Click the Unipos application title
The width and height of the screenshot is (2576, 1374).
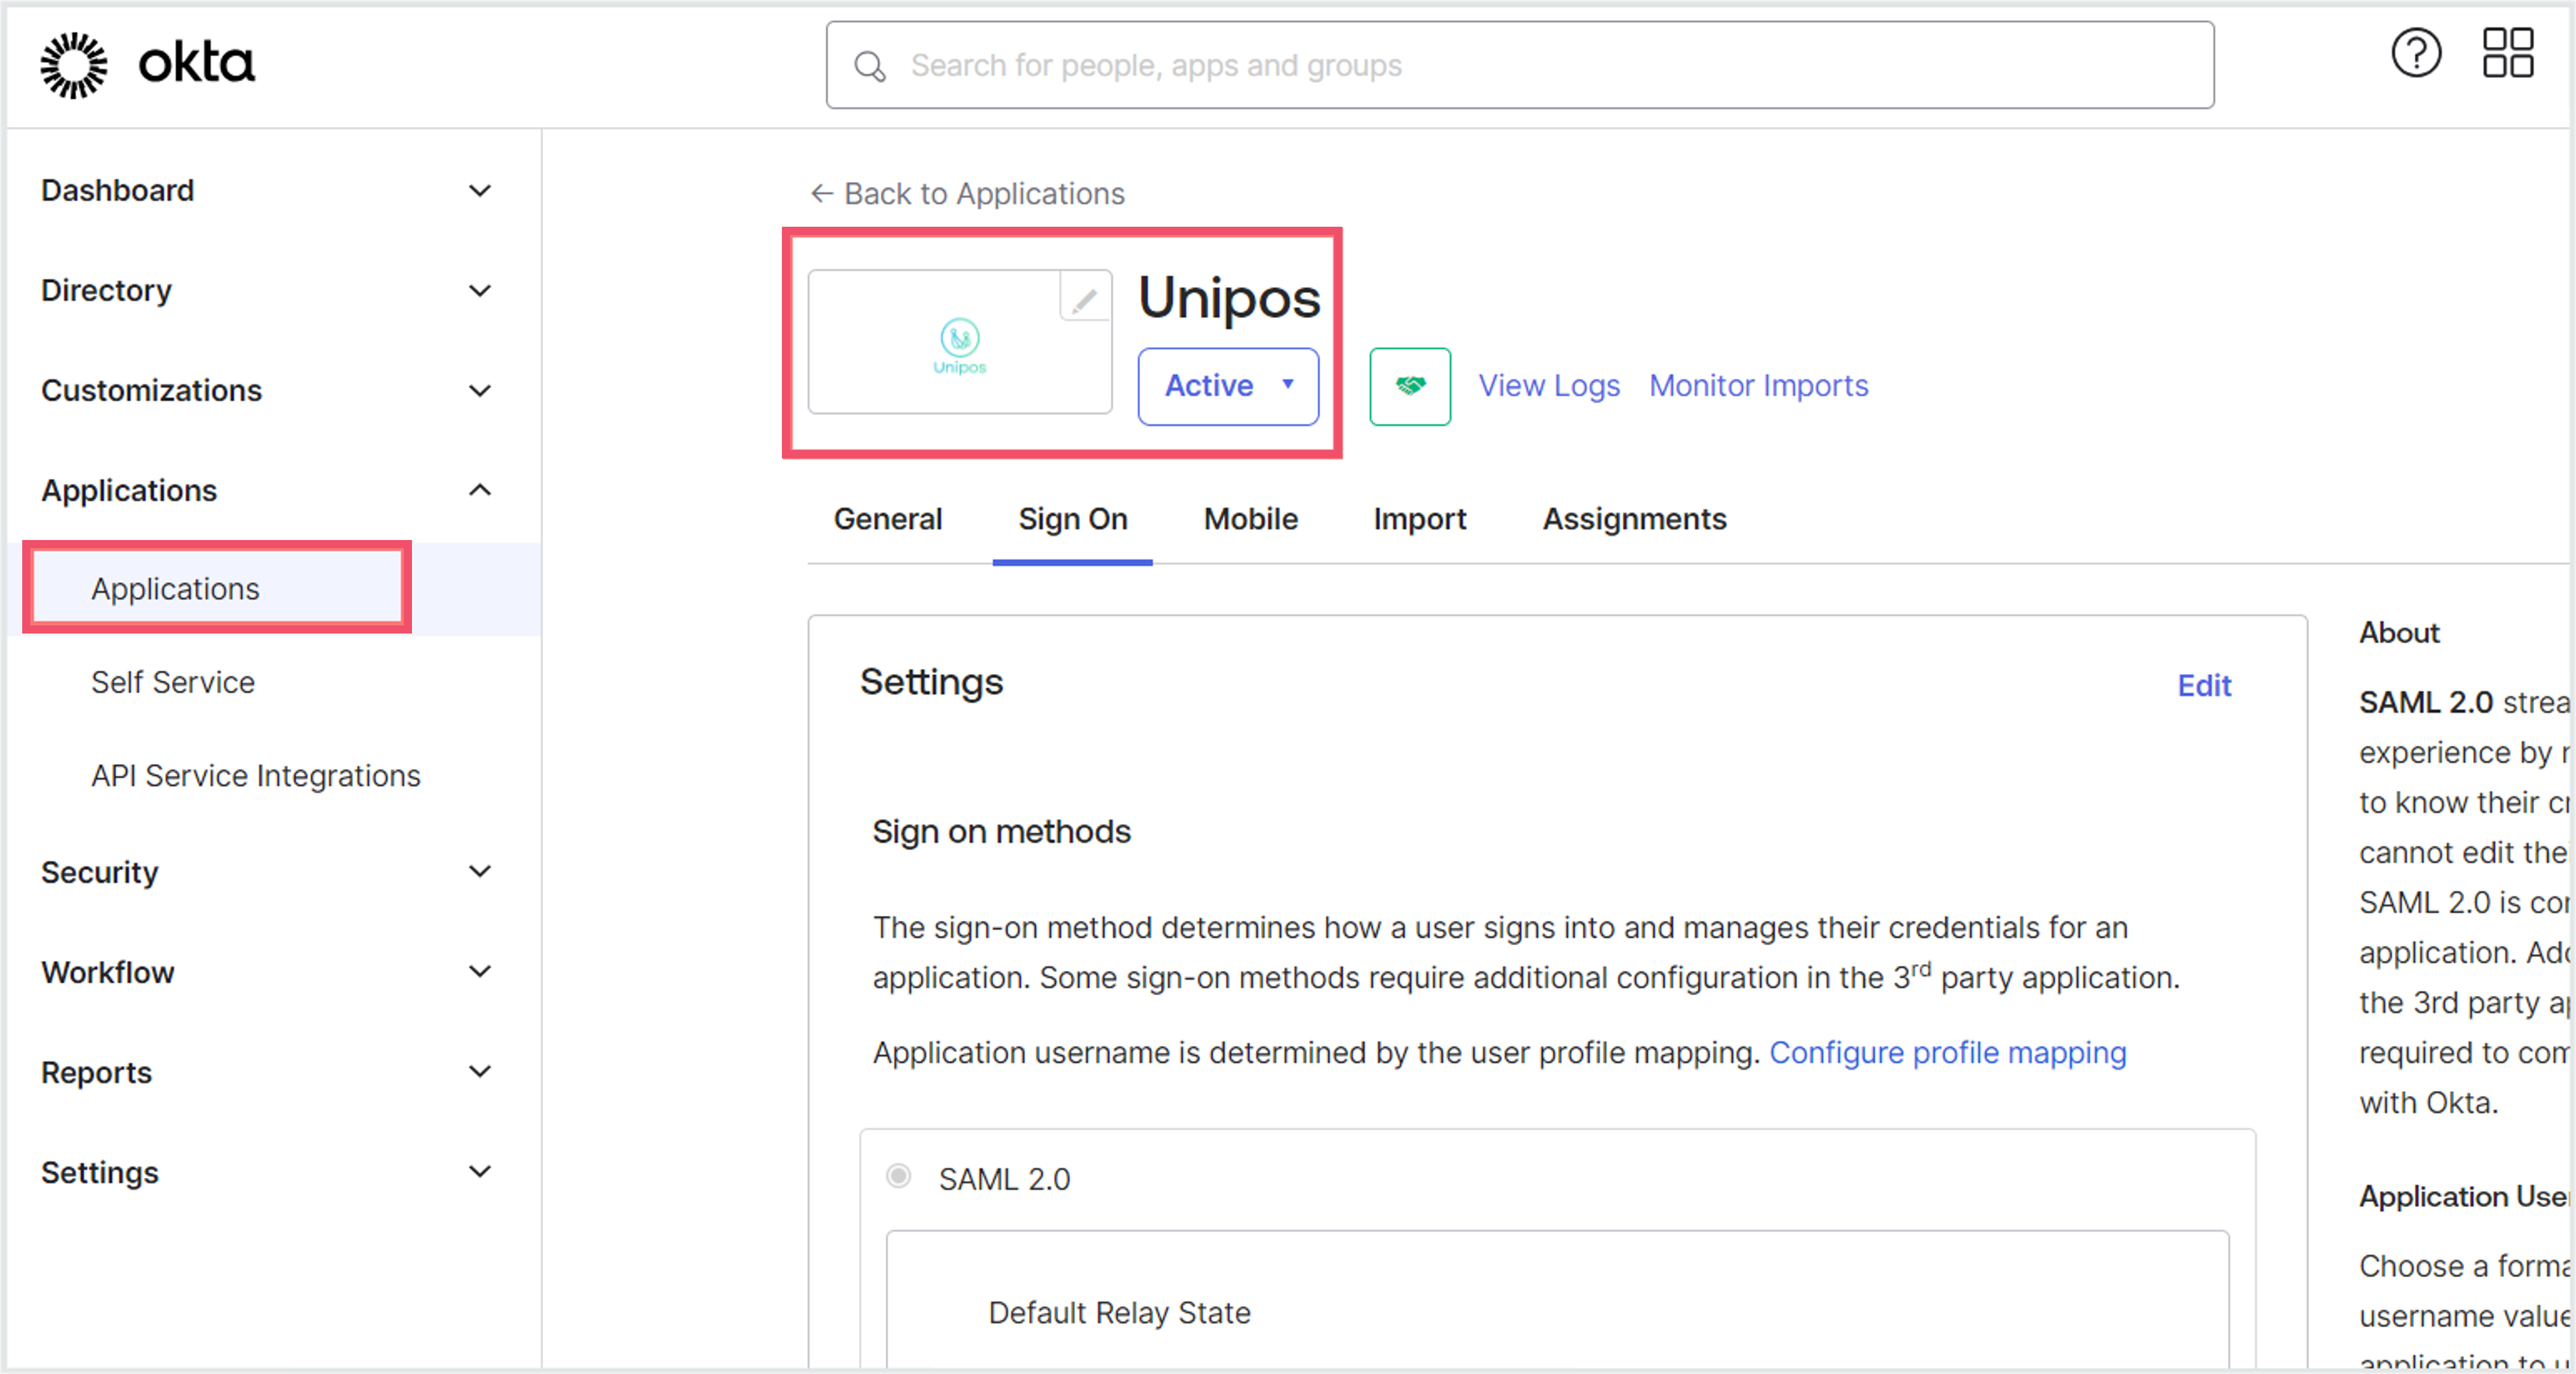click(x=1229, y=298)
